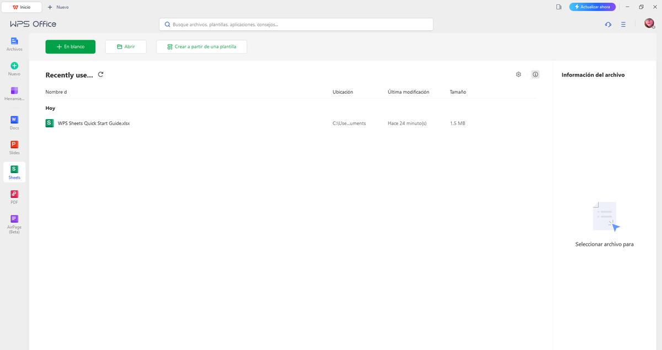Open the Archivos sidebar section
This screenshot has height=350, width=662.
14,44
